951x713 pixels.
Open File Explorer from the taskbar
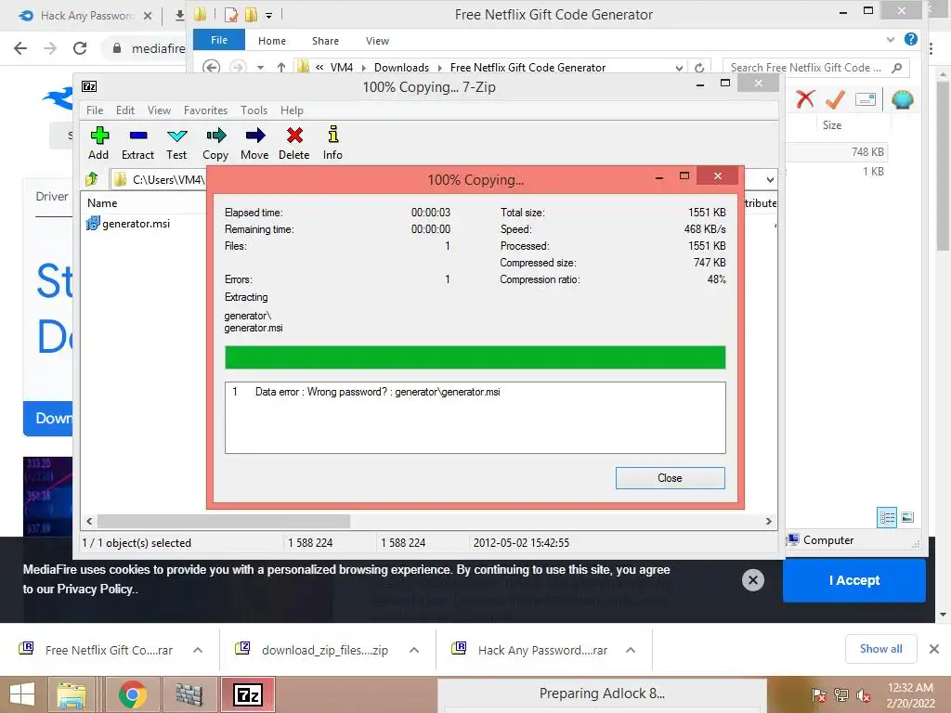[x=72, y=694]
